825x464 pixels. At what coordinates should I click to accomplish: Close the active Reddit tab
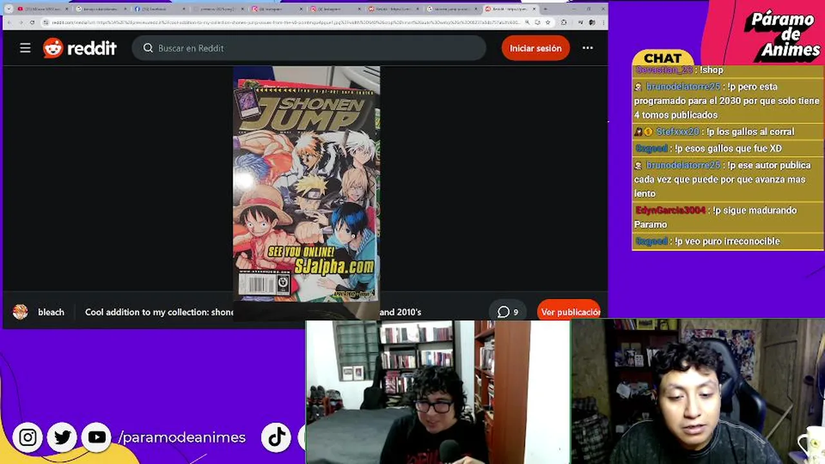(x=534, y=9)
